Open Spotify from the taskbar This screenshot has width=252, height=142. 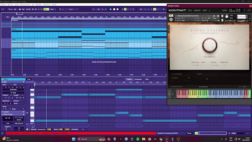[x=138, y=139]
